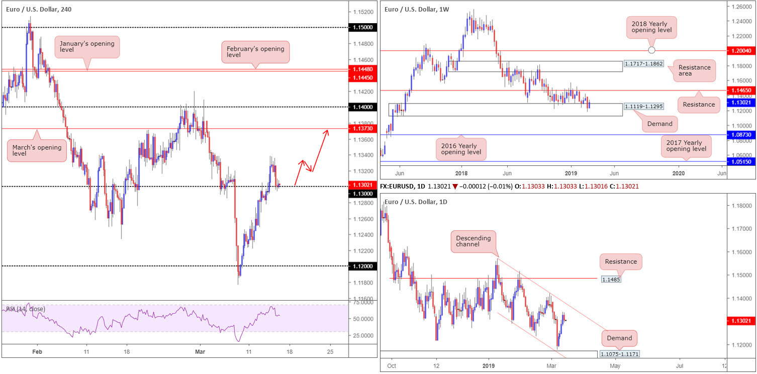The height and width of the screenshot is (374, 757).
Task: Click the 75.0000 RSI scale value
Action: click(362, 303)
